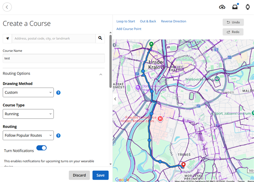Open the Routing Follow Popular Routes dropdown
The height and width of the screenshot is (182, 254).
pos(28,135)
